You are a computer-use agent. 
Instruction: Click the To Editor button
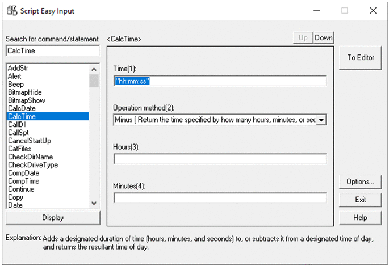[x=360, y=57]
